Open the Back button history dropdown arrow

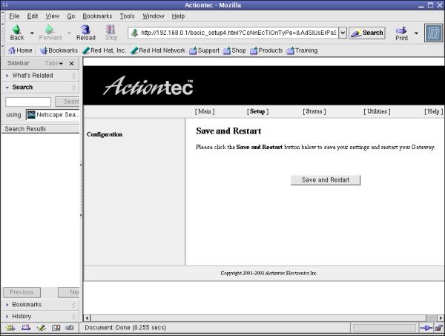tap(32, 33)
